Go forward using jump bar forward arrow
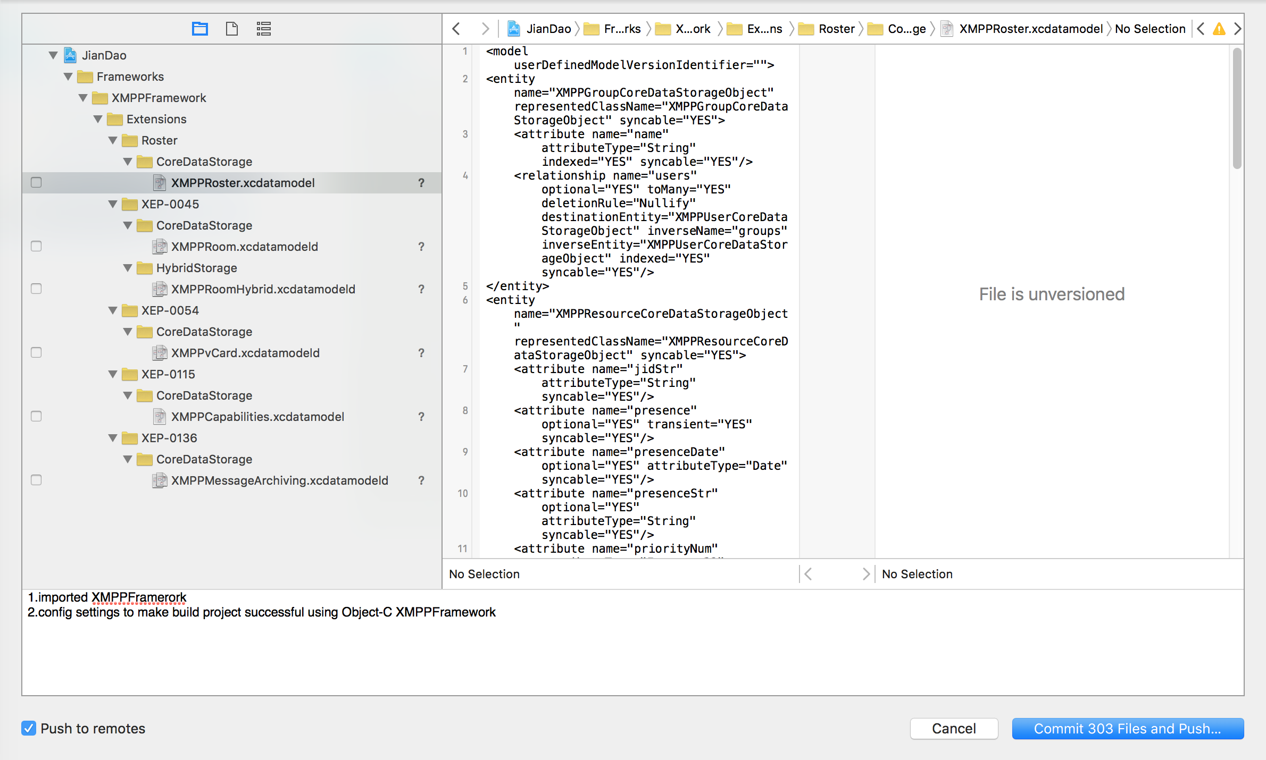Screen dimensions: 1266x760 [485, 29]
